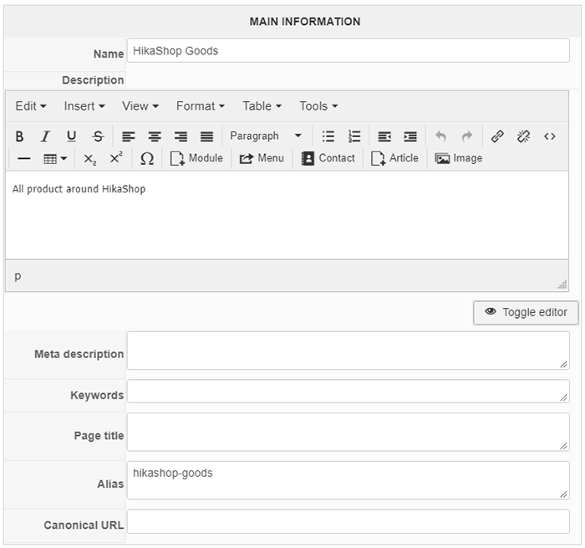
Task: Click the Module button
Action: tap(196, 158)
